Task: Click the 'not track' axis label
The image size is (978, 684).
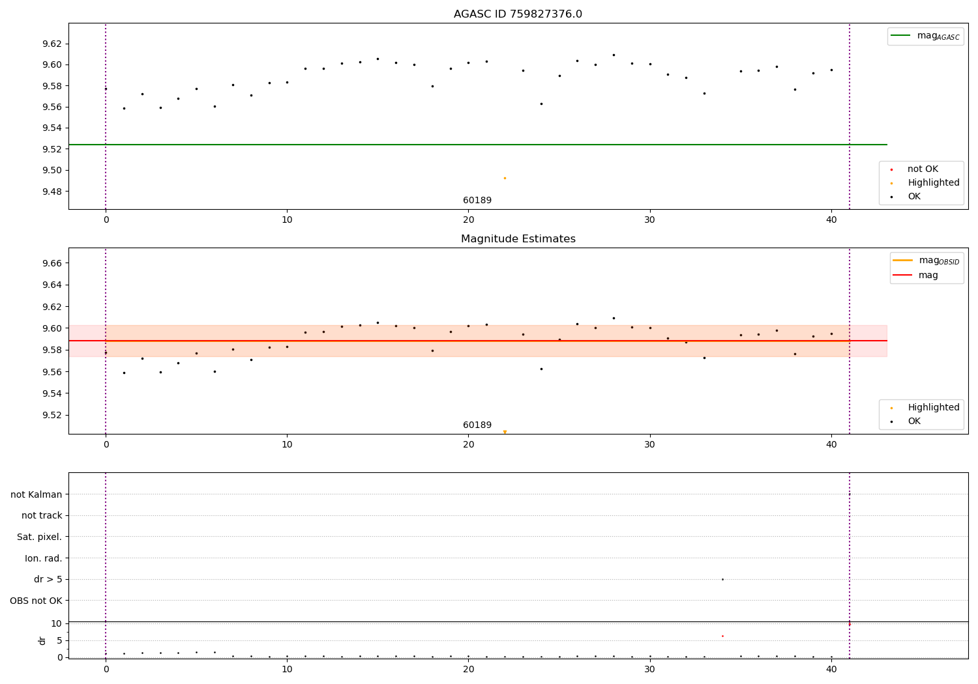Action: click(x=42, y=516)
